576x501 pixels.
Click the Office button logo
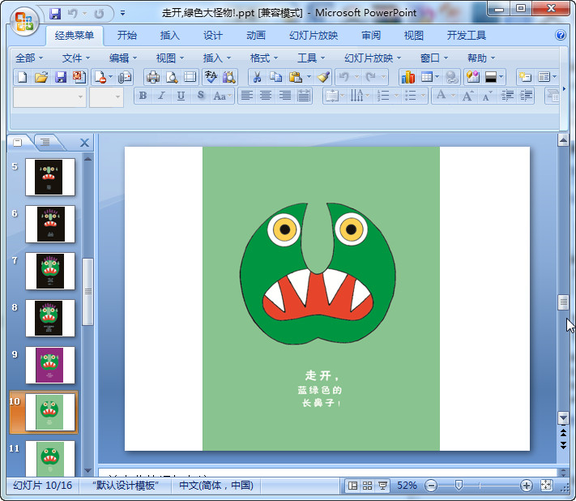(24, 19)
